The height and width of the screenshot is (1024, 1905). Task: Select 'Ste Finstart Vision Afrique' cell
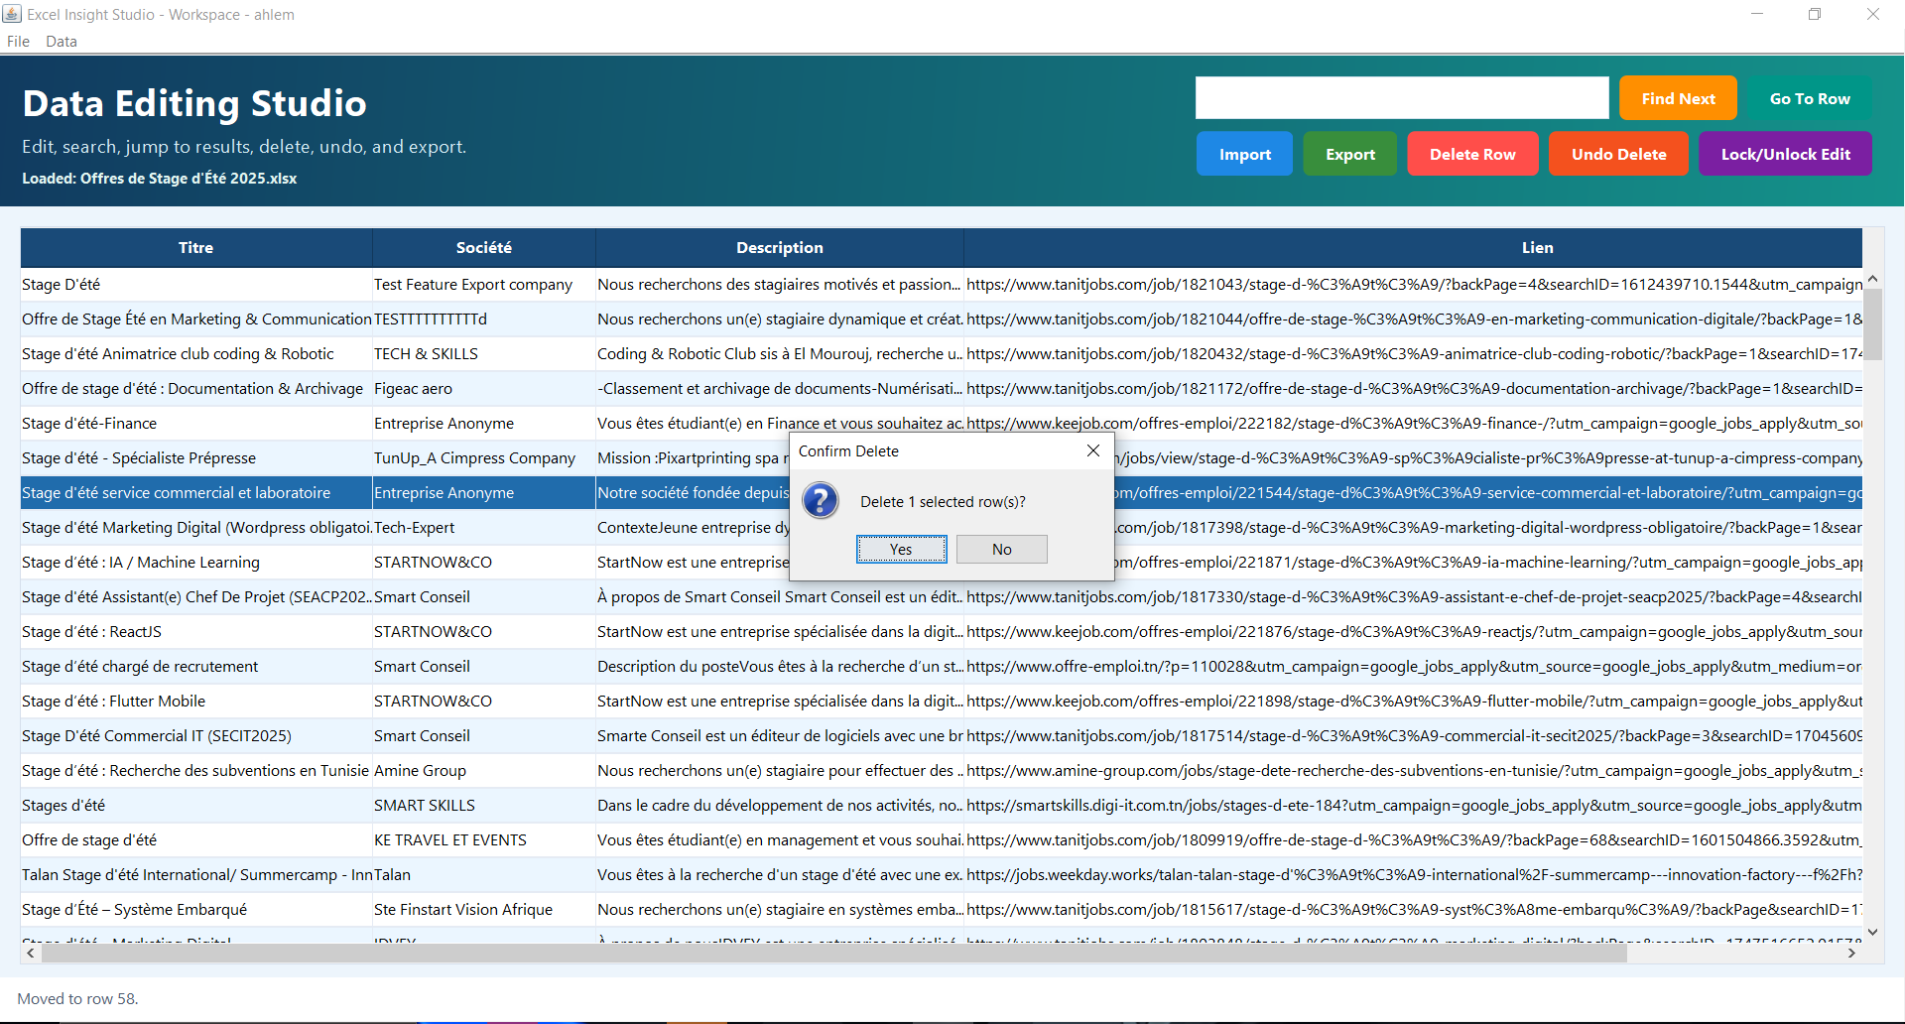(484, 909)
